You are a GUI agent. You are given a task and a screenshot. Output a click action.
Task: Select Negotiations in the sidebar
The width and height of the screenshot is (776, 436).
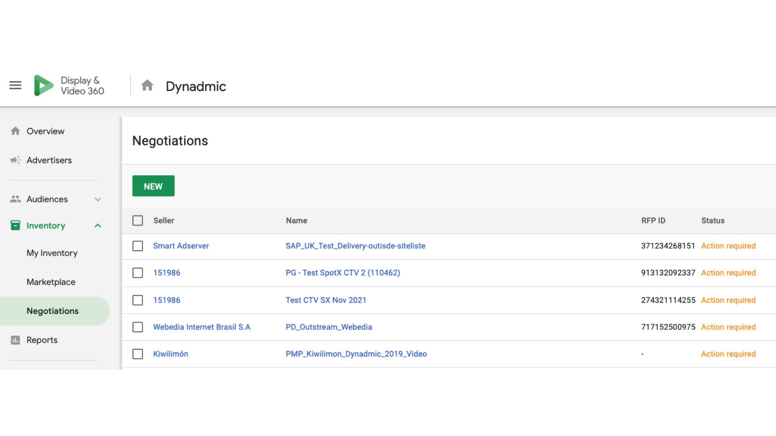pyautogui.click(x=55, y=311)
